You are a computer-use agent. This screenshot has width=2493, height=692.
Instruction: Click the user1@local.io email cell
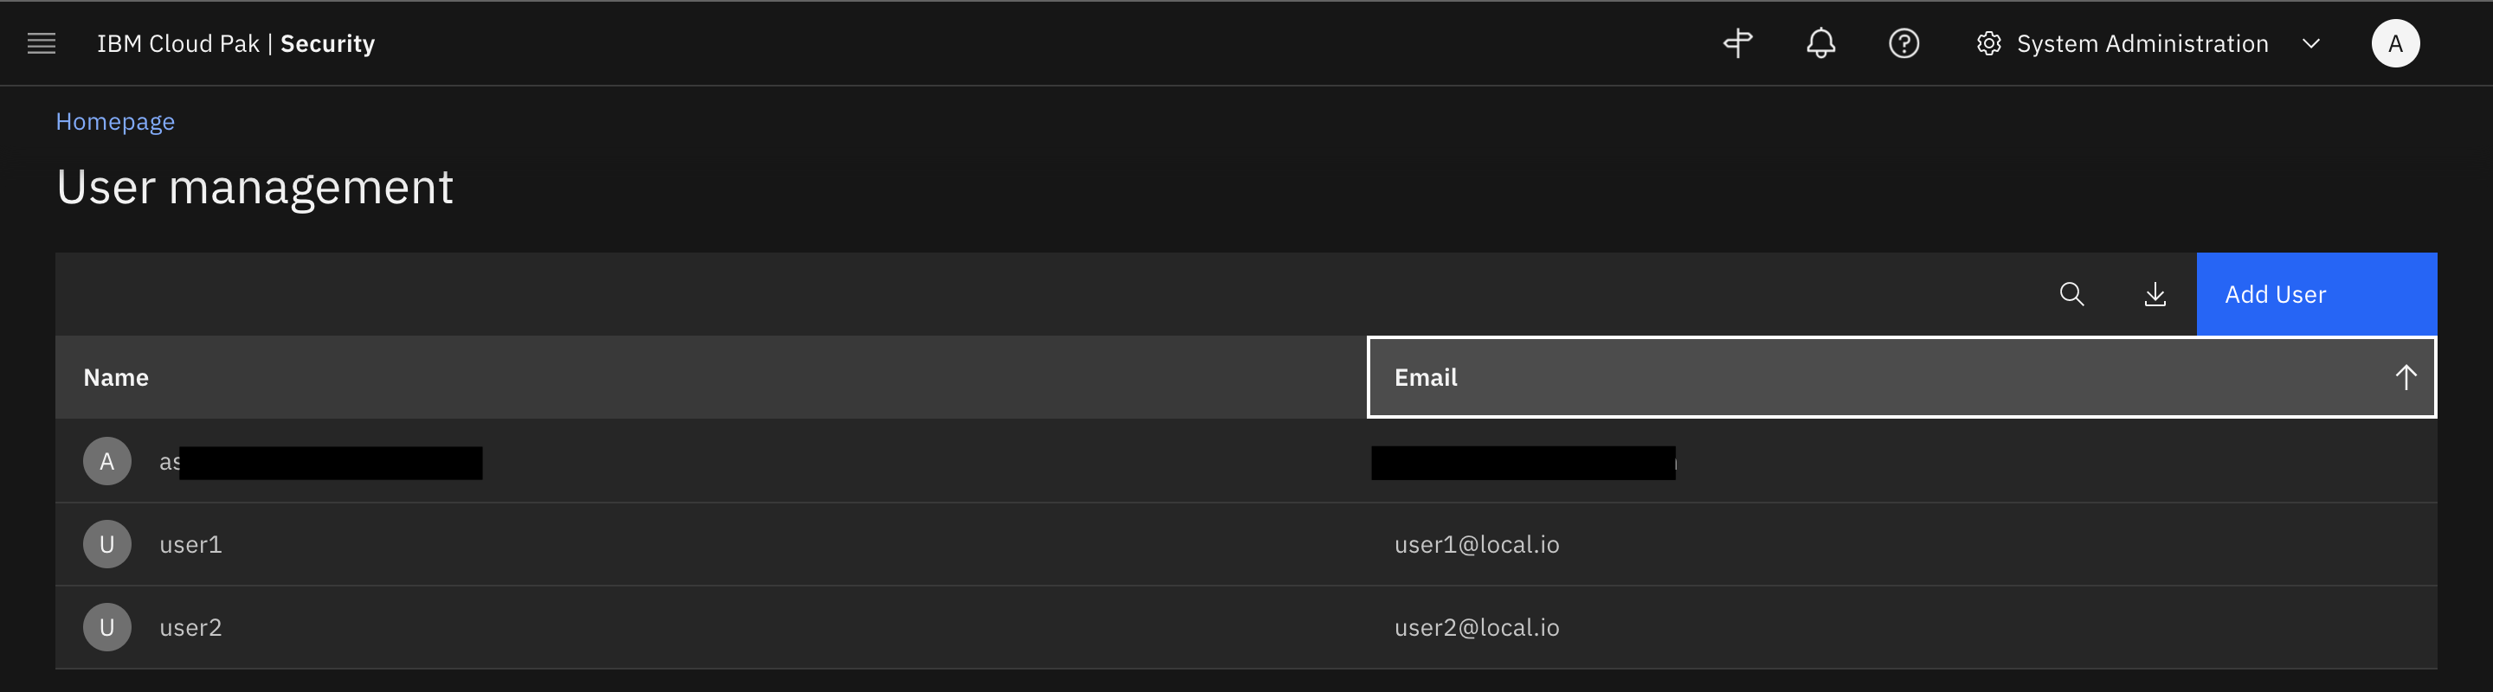pyautogui.click(x=1477, y=545)
